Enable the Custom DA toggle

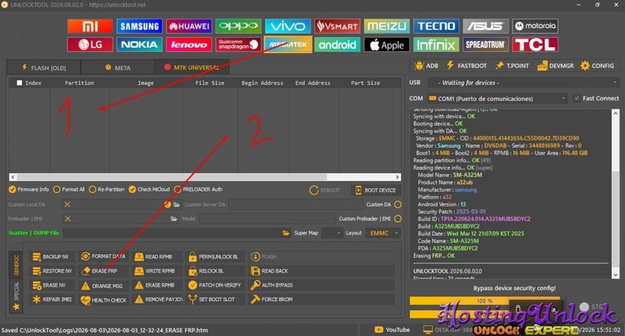point(398,204)
